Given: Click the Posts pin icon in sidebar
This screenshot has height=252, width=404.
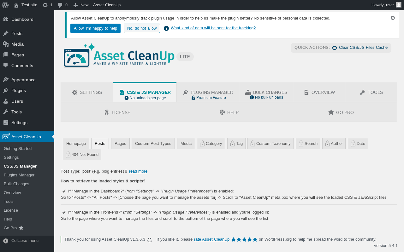Looking at the screenshot, I should [x=6, y=33].
